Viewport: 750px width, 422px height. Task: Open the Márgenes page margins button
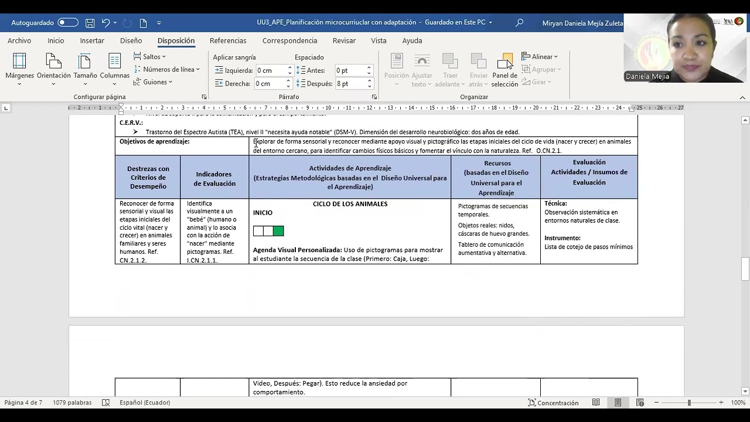pyautogui.click(x=19, y=69)
